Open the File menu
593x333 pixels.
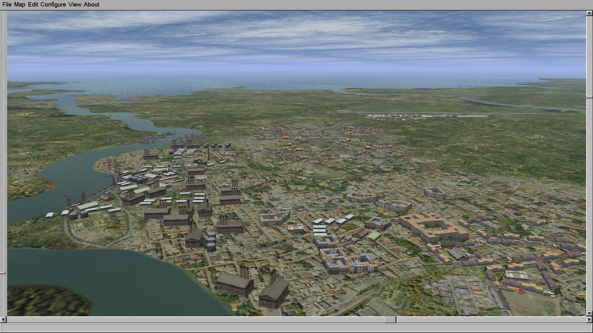pos(7,5)
